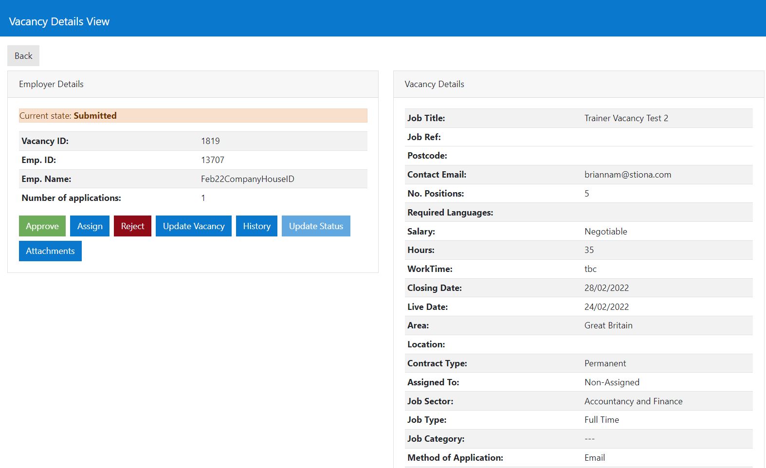Click the Update Status button
Viewport: 766px width, 468px height.
tap(316, 226)
